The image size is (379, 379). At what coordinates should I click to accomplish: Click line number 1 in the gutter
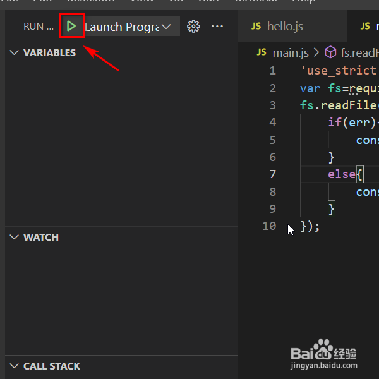click(x=273, y=71)
